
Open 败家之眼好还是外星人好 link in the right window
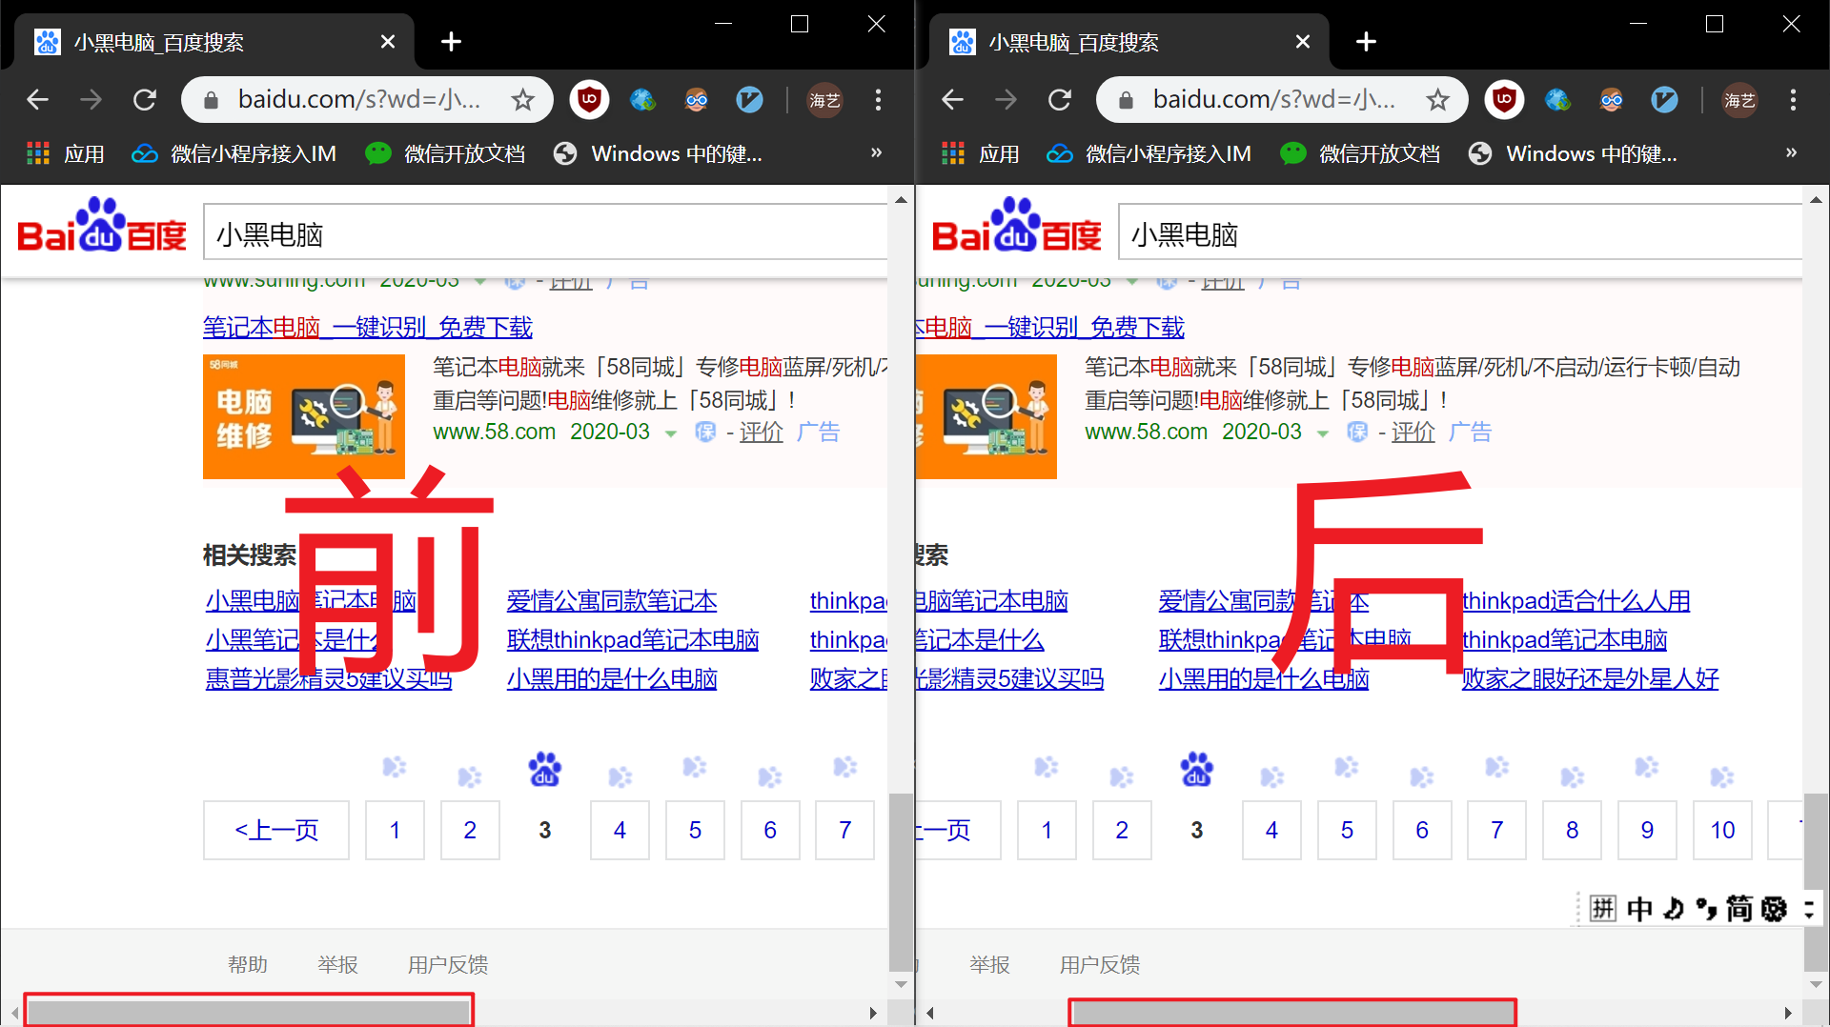tap(1590, 678)
